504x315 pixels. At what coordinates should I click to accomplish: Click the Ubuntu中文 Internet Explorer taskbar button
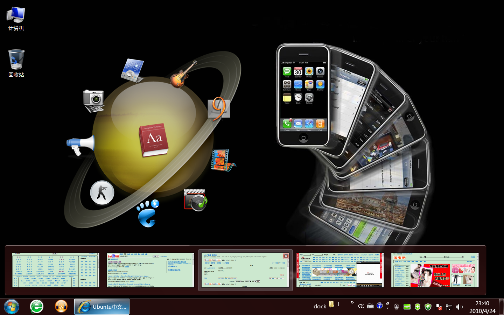click(x=102, y=307)
